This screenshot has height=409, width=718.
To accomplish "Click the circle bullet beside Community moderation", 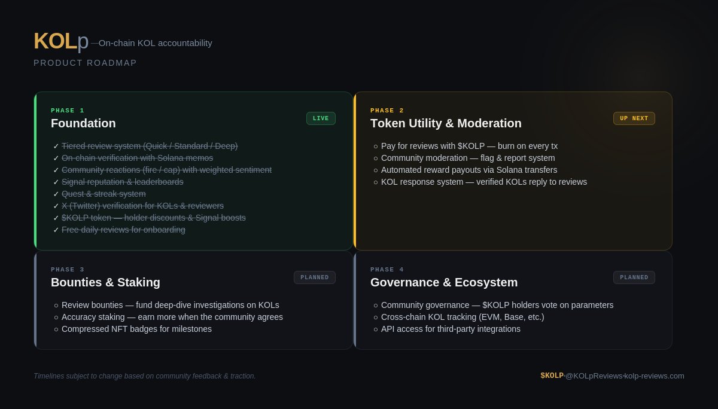I will pos(376,158).
